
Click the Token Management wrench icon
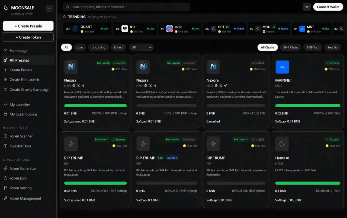click(5, 198)
